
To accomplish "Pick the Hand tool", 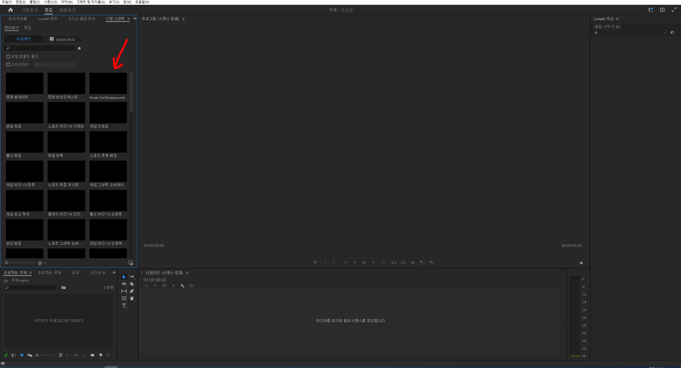I will click(132, 298).
